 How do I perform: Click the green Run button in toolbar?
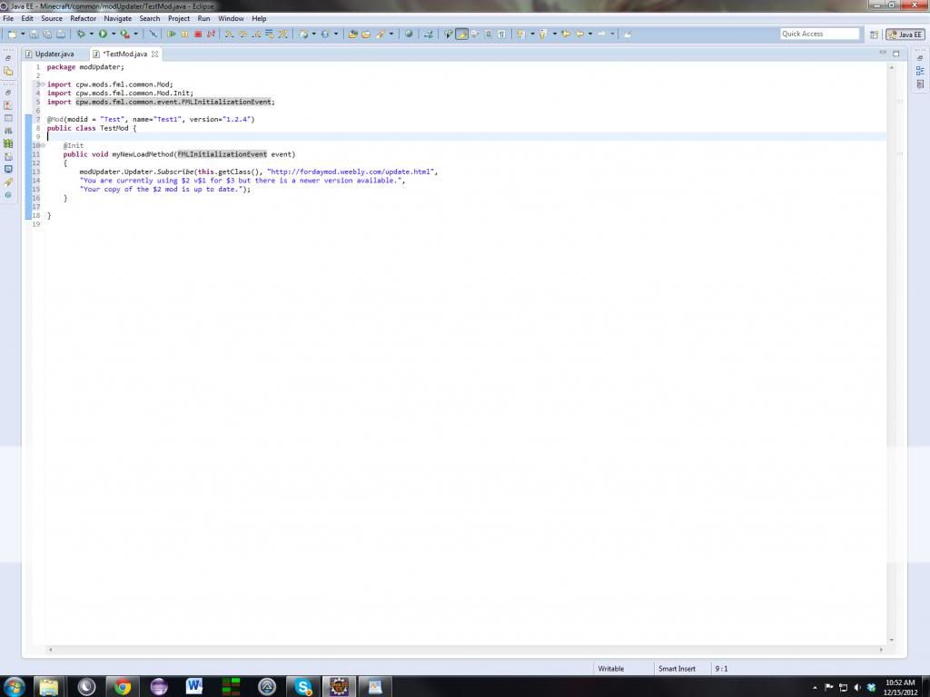coord(102,34)
